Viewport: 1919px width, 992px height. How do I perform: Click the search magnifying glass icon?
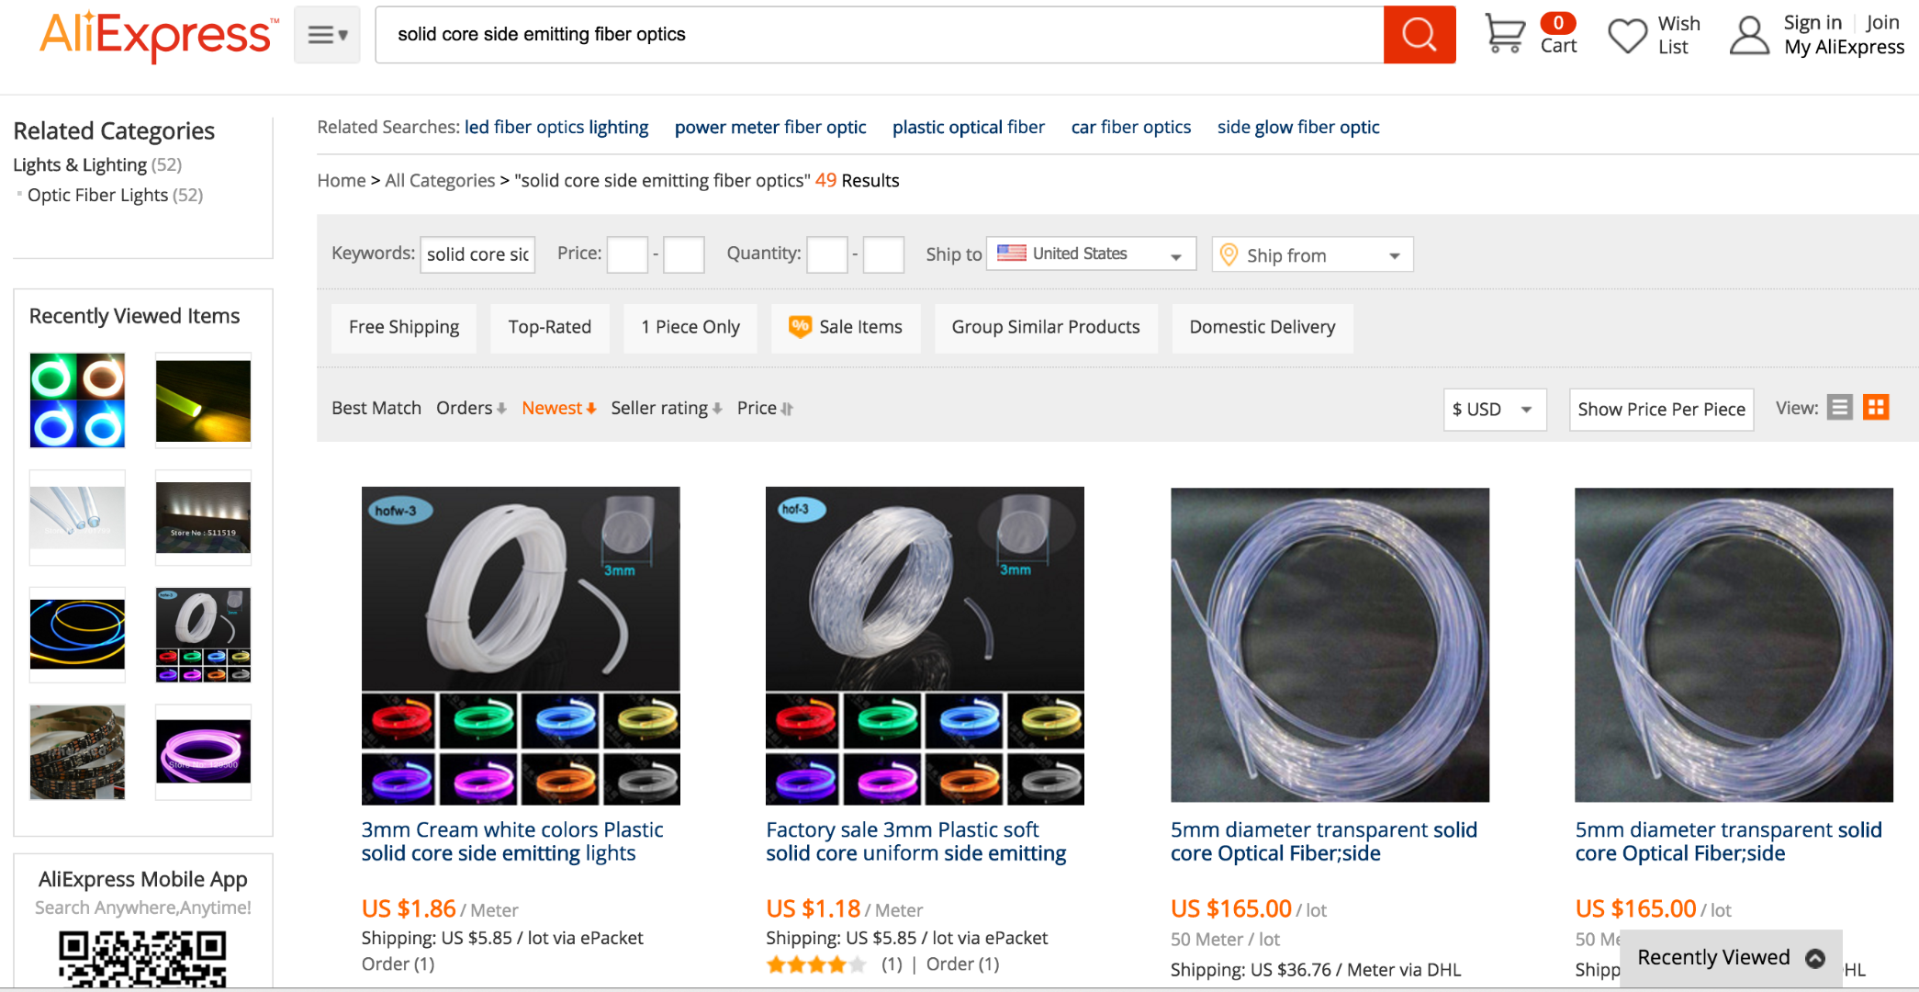1419,34
